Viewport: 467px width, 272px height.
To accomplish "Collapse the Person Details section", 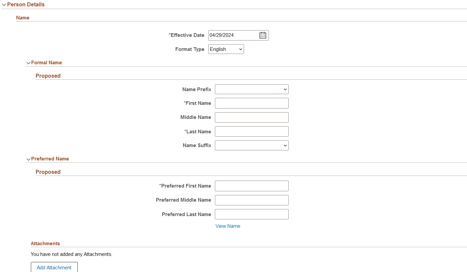I will point(4,4).
